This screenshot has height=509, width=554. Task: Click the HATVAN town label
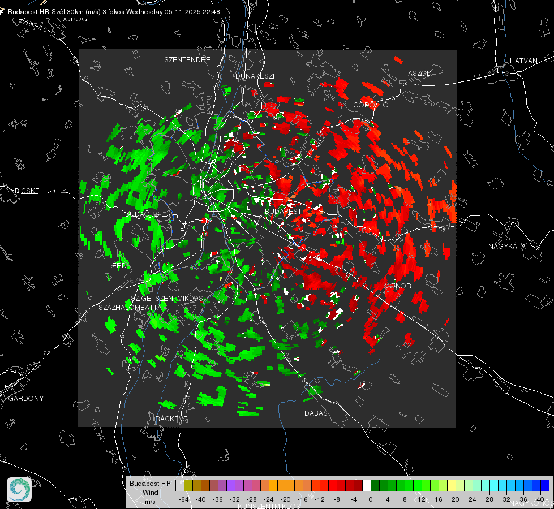[x=523, y=61]
